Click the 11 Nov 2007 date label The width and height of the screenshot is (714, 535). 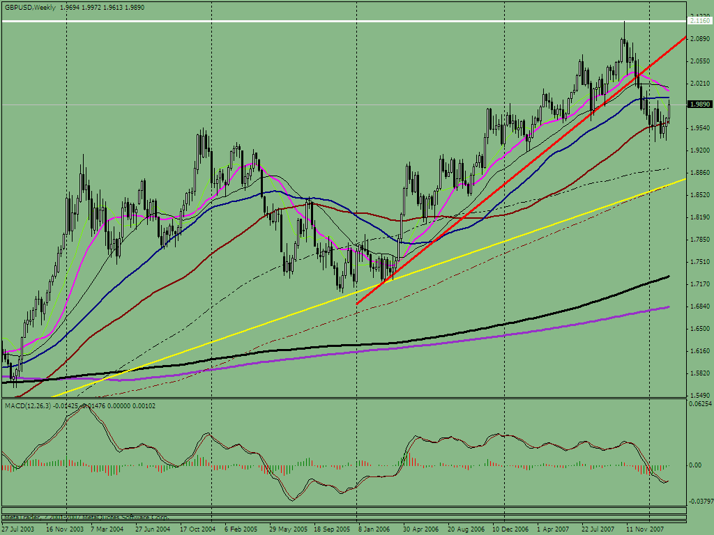point(644,529)
